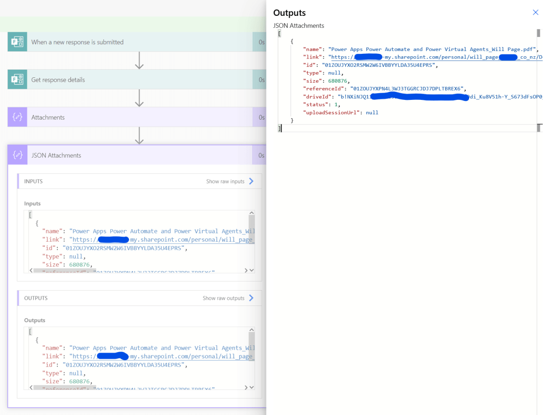Click the scroll up arrow in the Inputs box
This screenshot has width=548, height=415.
click(251, 212)
